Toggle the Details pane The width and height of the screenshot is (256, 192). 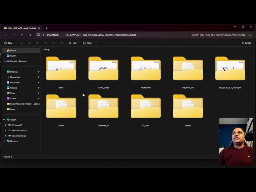pyautogui.click(x=246, y=43)
